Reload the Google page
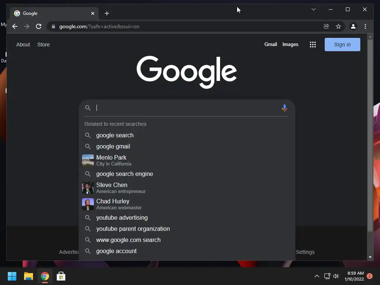Screen dimensions: 380x285 coord(39,26)
